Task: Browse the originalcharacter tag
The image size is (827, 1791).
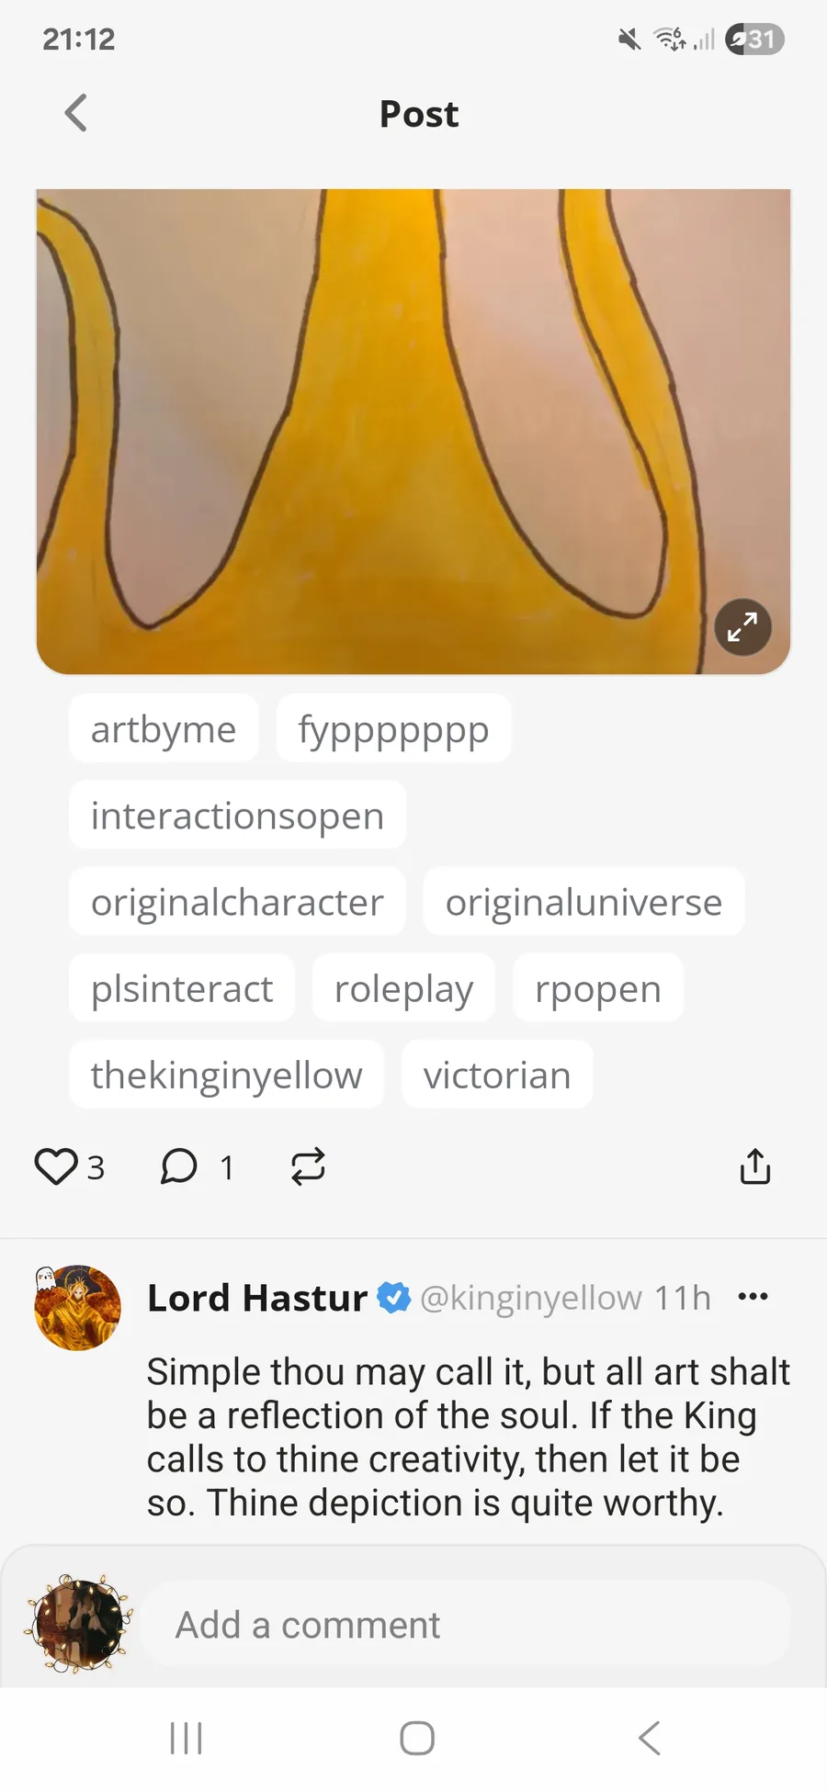Action: click(x=237, y=902)
